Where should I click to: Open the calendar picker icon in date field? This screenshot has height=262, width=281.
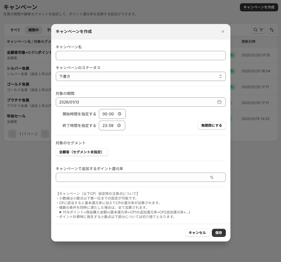coord(219,102)
